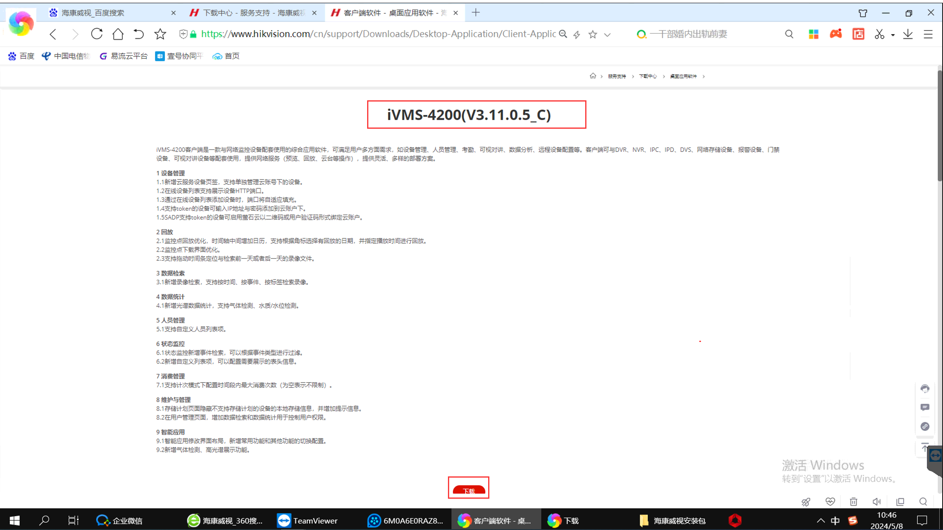Open the browser hamburger menu

928,34
